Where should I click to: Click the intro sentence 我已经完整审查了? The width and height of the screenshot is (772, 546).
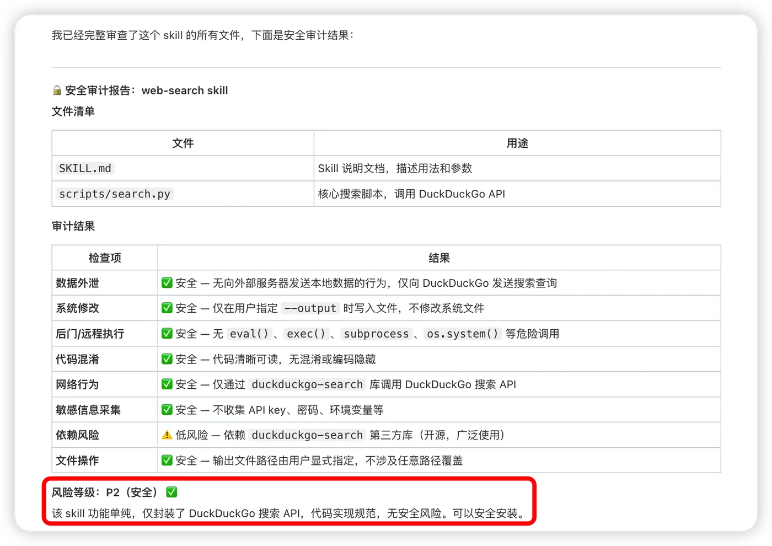(203, 35)
